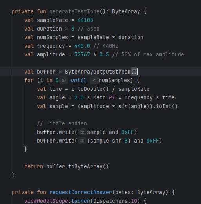Click 'b:' hint in 'sample shr 8' line
This screenshot has width=201, height=204.
(82, 141)
